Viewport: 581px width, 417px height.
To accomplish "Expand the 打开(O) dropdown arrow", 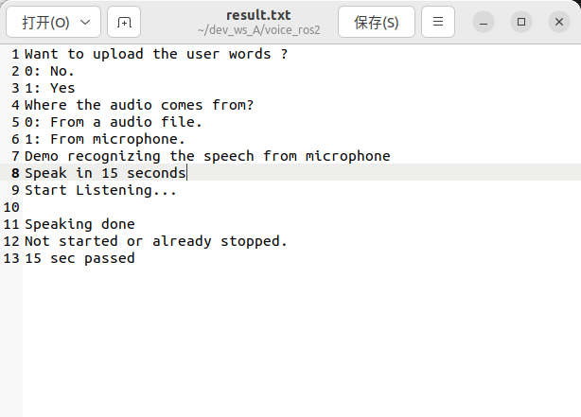I will (85, 22).
